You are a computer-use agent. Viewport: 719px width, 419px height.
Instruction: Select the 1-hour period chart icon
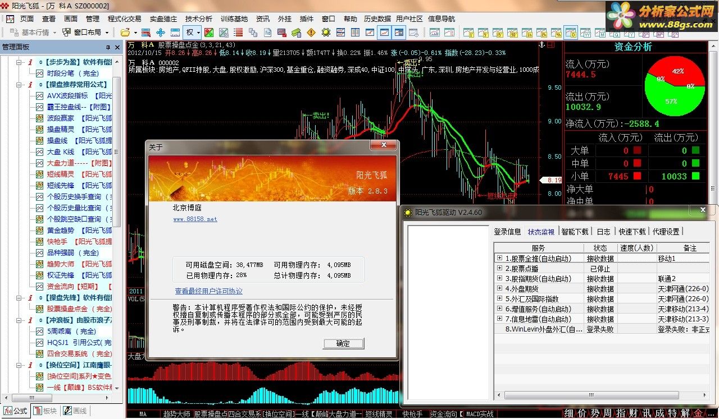tap(526, 33)
